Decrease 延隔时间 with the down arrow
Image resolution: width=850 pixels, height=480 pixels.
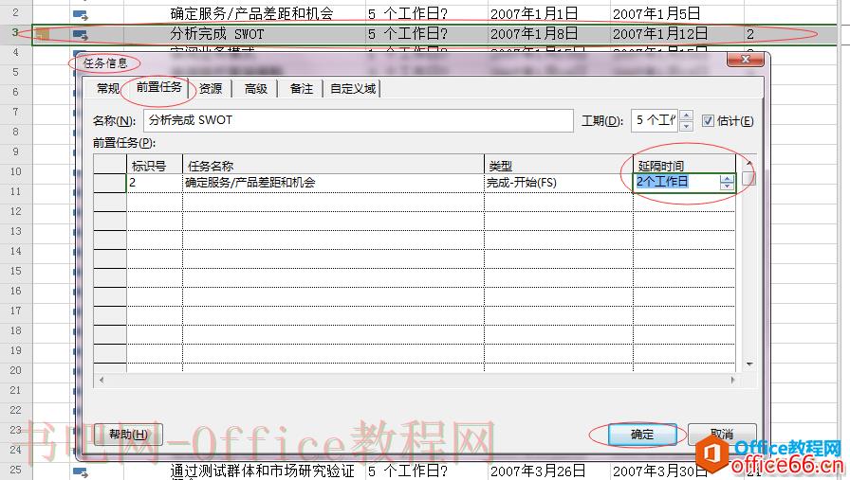coord(727,187)
